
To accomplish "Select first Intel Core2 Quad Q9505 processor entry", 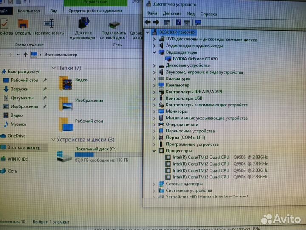I will (220, 157).
